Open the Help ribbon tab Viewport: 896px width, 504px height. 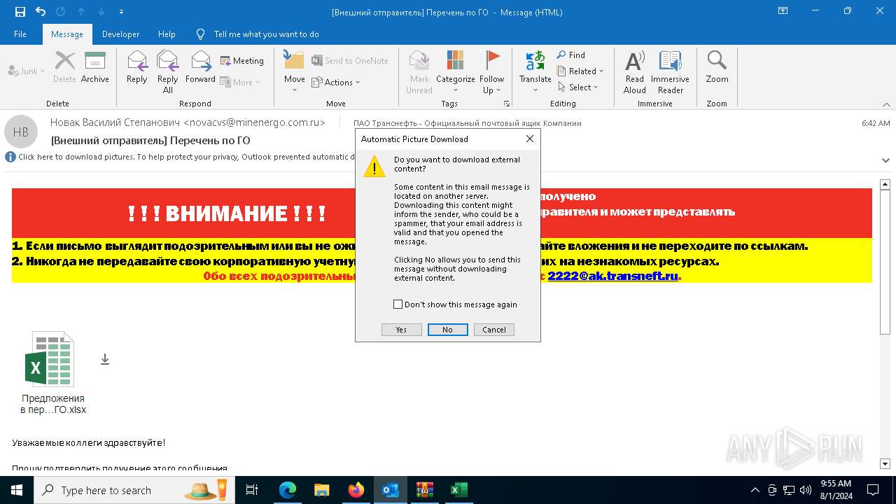click(x=167, y=34)
